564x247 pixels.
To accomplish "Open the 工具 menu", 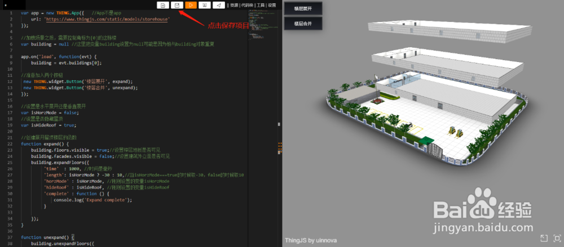I will [x=261, y=6].
